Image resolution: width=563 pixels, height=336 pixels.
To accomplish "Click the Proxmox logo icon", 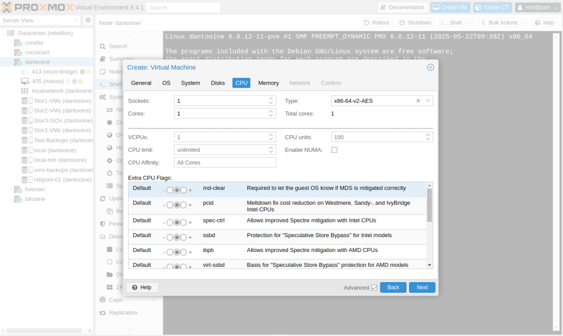I will 7,7.
